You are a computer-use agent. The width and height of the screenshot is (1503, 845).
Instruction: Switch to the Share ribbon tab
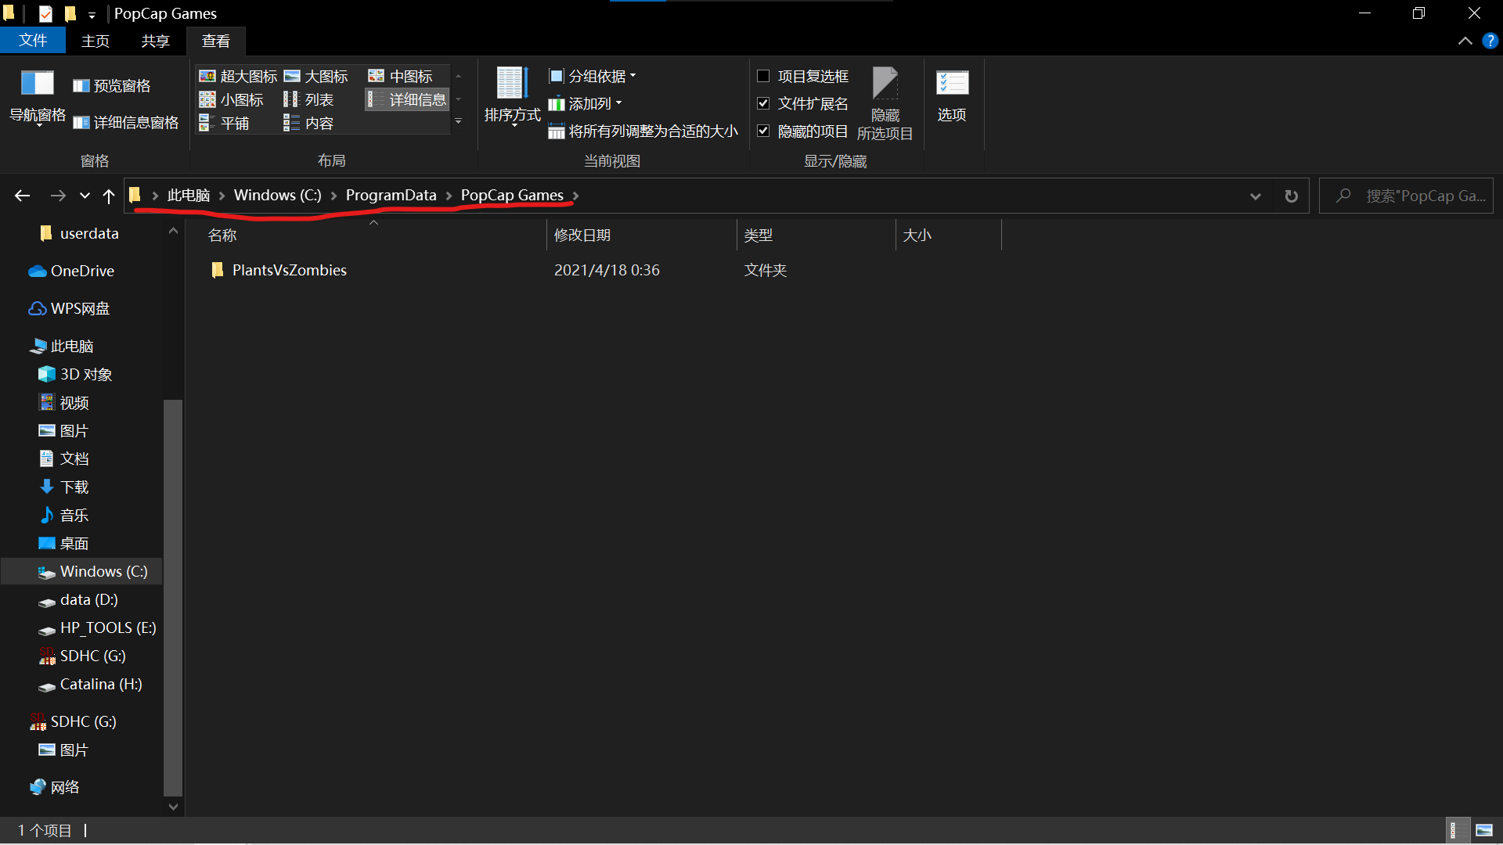[156, 41]
